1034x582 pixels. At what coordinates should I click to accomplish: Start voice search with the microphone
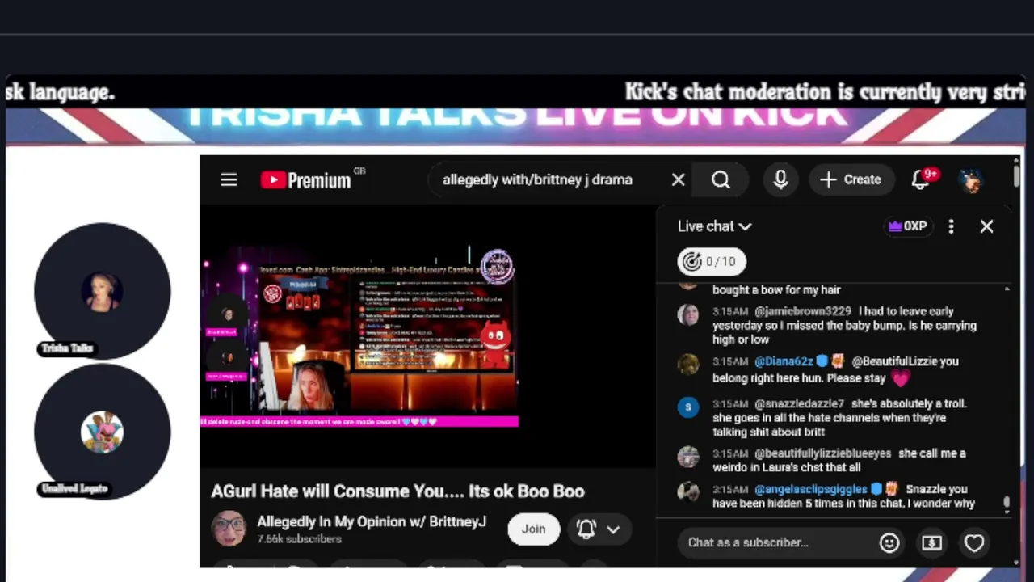coord(780,179)
